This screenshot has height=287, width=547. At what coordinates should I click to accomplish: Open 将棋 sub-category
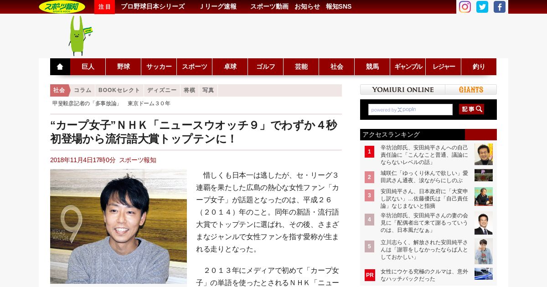190,90
